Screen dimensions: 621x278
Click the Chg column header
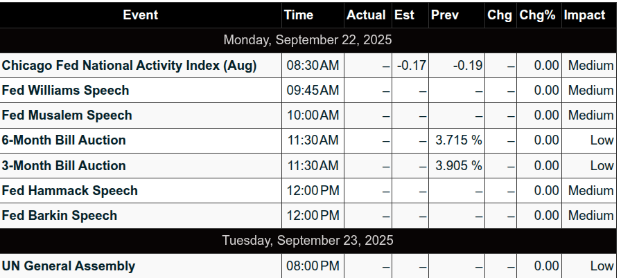coord(499,15)
